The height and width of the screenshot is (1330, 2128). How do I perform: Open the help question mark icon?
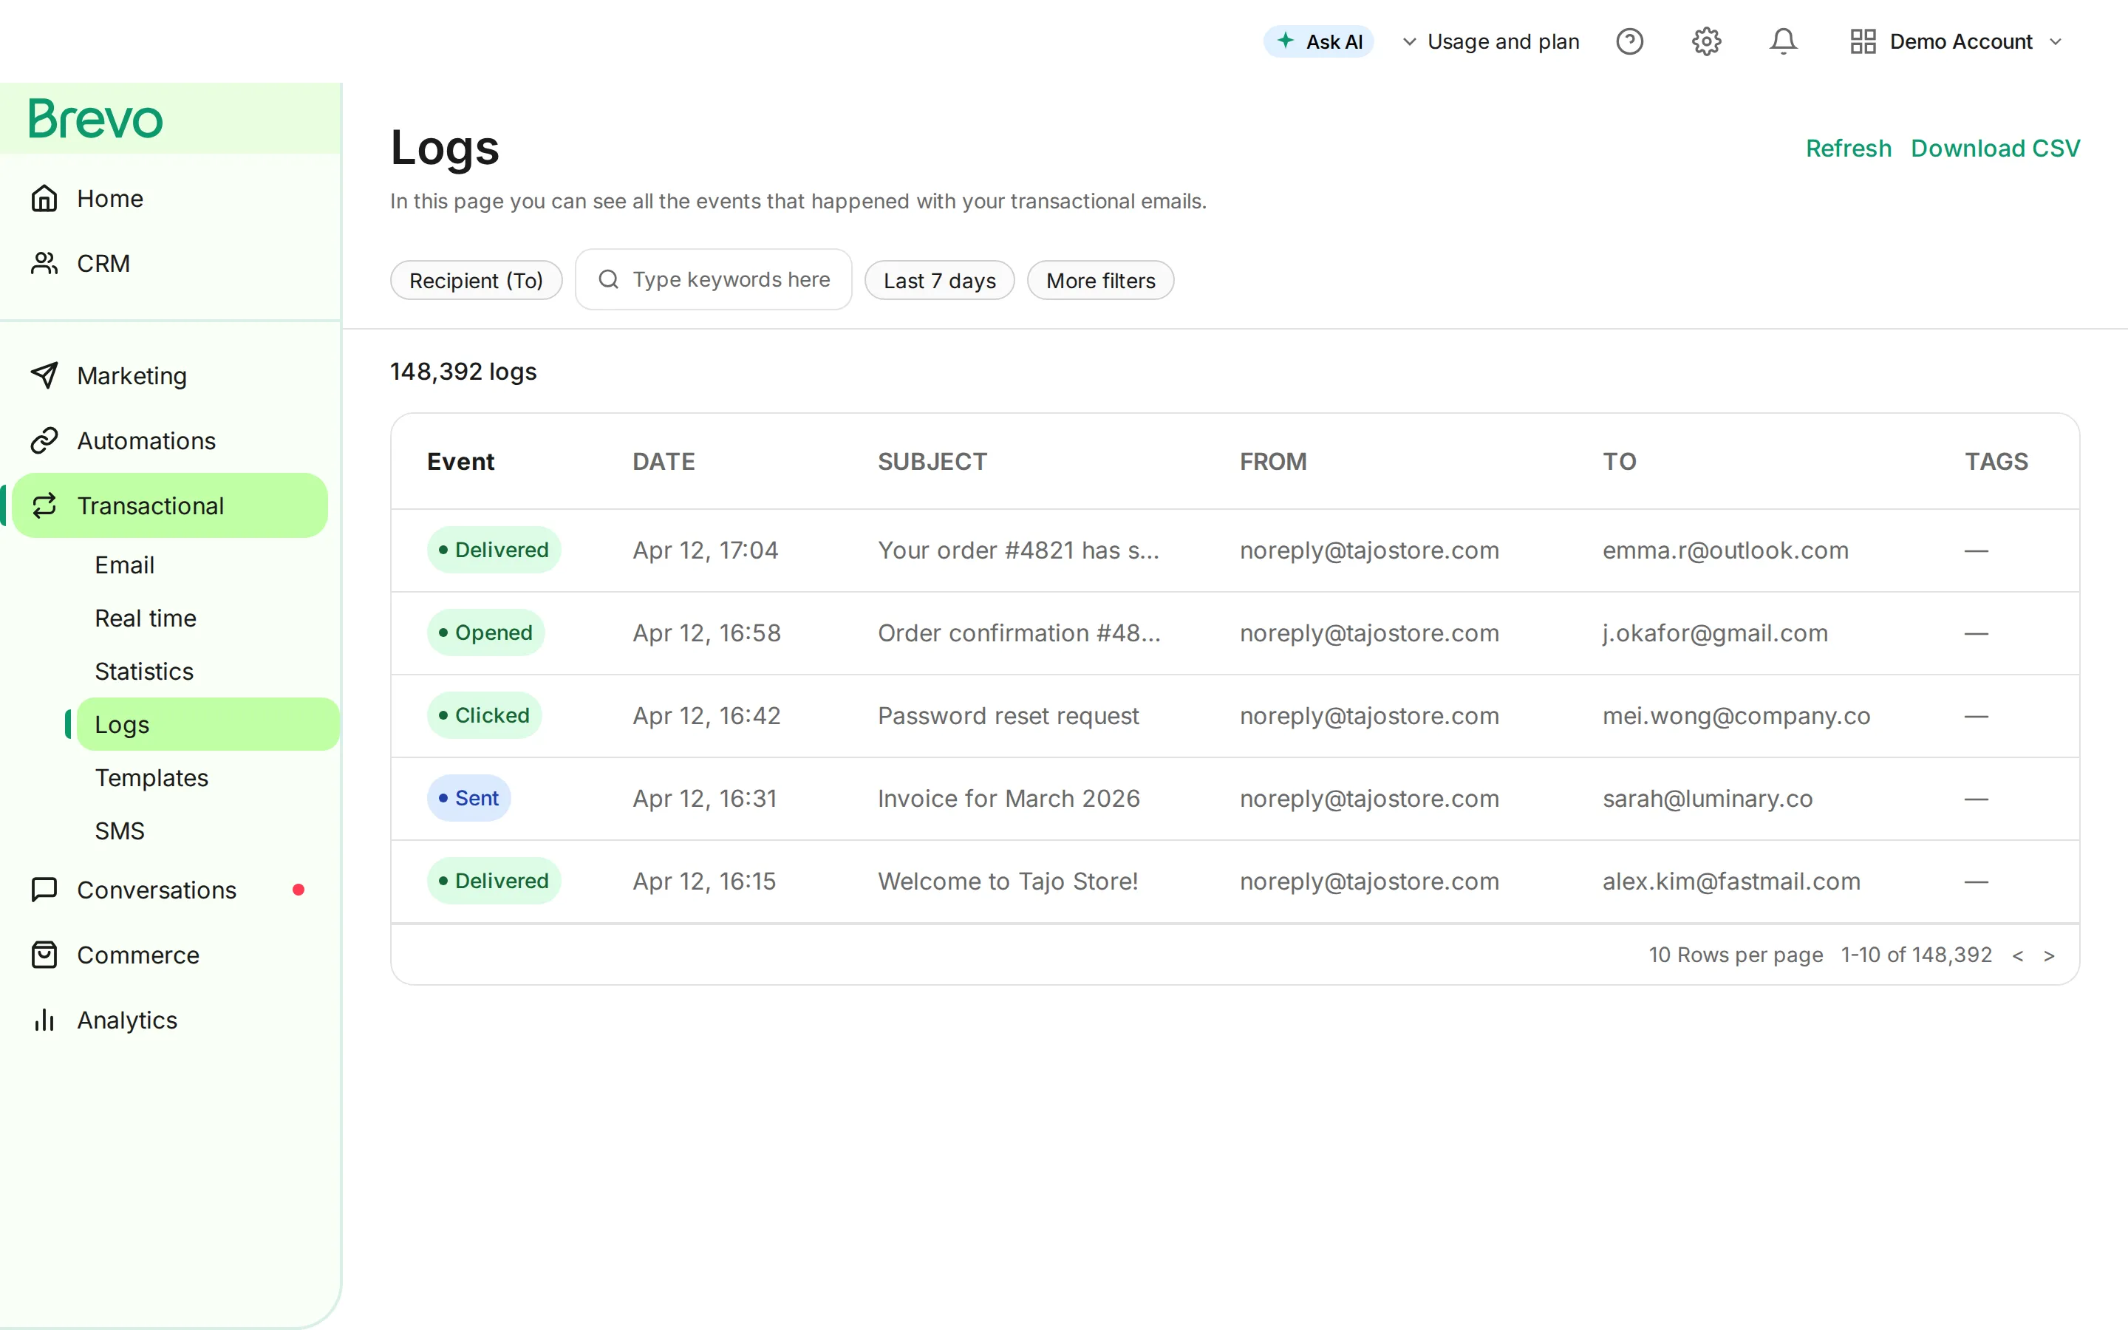1629,41
